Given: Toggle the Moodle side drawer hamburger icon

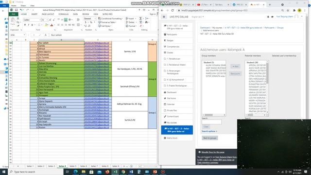Looking at the screenshot, I should (x=164, y=17).
